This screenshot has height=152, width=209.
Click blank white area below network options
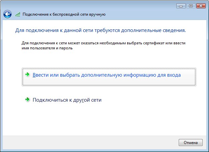click(x=106, y=120)
